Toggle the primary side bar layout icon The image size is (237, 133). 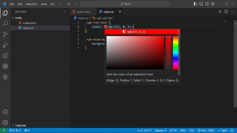coord(195,4)
